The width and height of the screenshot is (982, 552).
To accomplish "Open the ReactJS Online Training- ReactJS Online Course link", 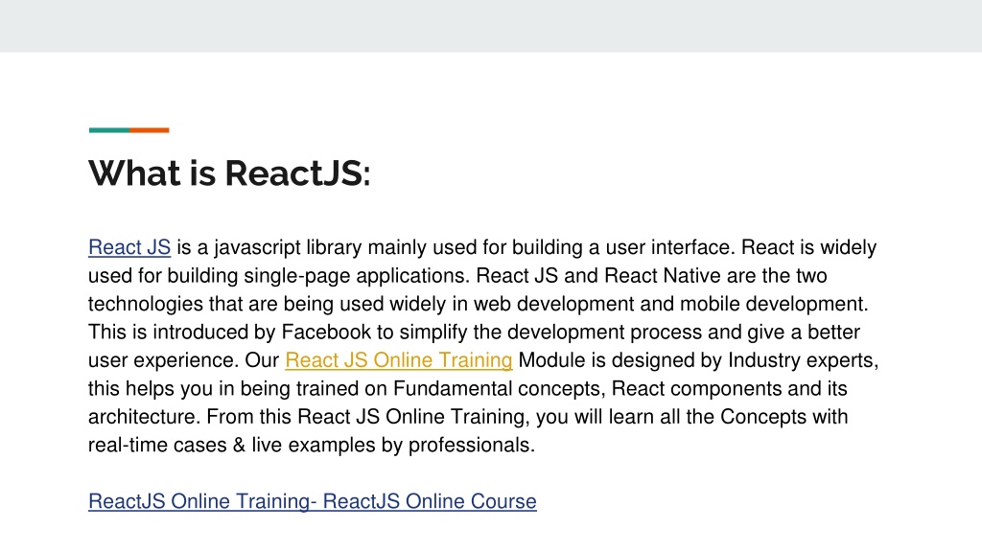I will click(312, 501).
